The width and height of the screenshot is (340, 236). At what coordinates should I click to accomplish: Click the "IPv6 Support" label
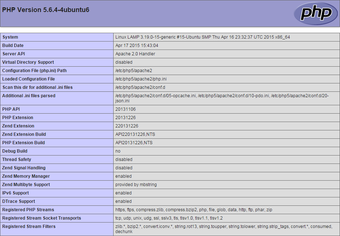click(15, 193)
